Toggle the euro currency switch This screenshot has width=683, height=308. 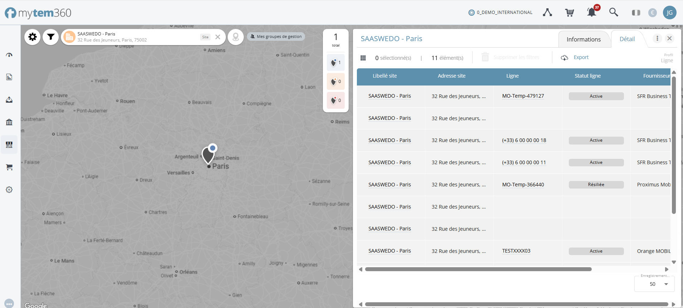click(653, 13)
